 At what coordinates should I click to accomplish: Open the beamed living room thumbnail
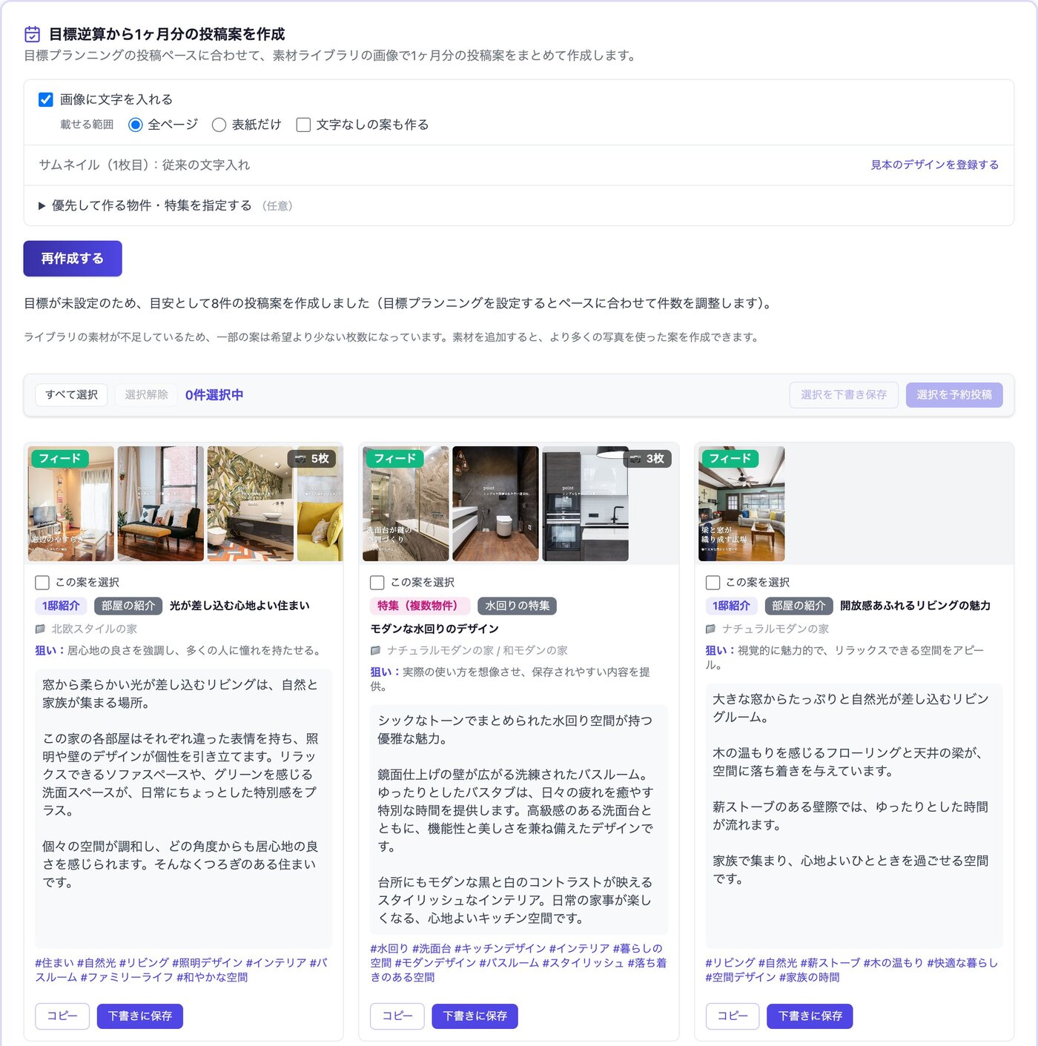pyautogui.click(x=741, y=503)
